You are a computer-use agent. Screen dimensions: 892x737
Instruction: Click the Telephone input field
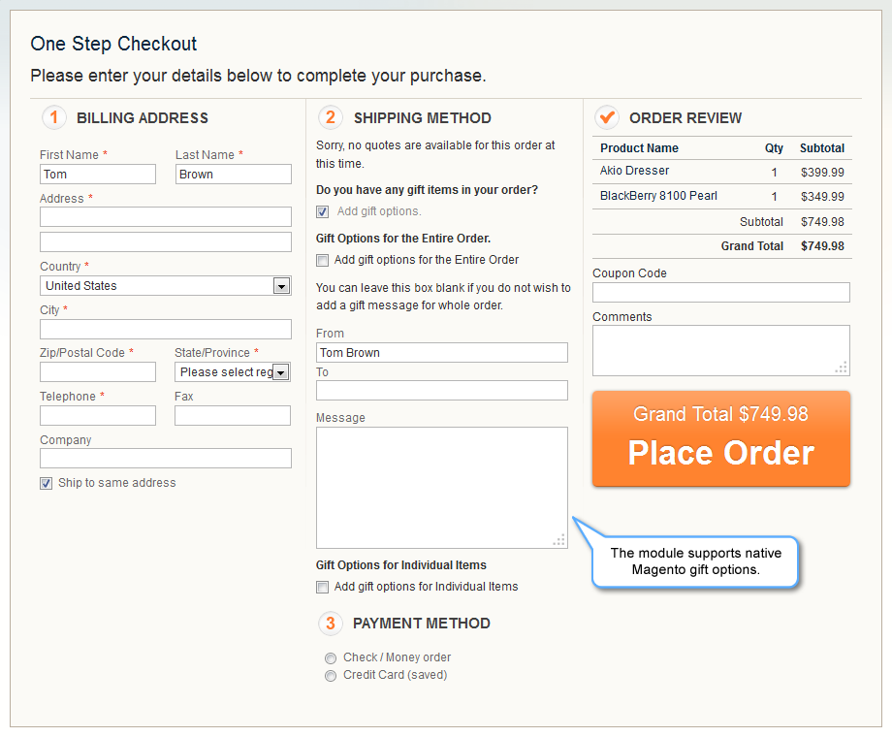[98, 415]
